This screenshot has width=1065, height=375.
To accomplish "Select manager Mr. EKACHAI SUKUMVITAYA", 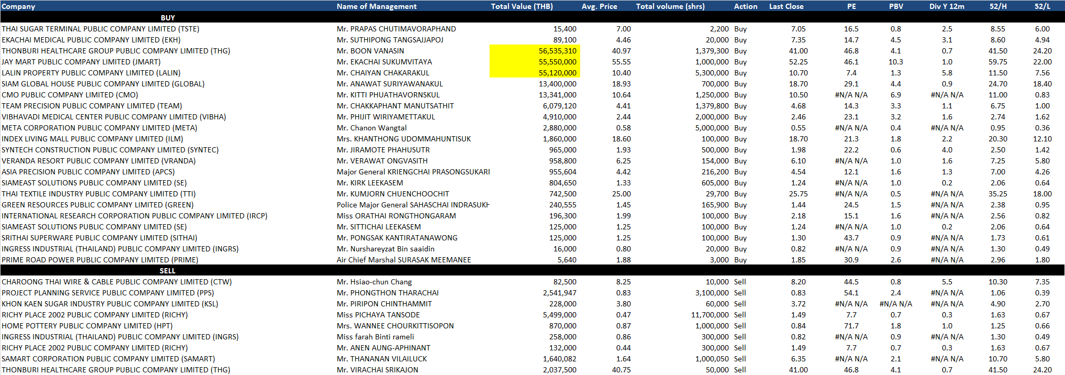I will [384, 62].
